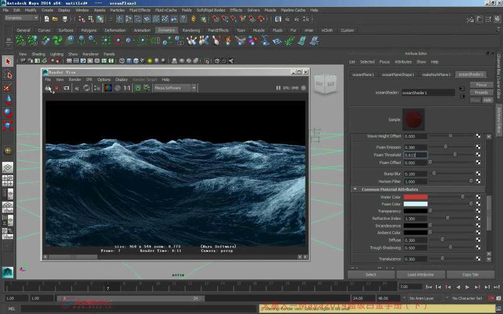Click the redo previous render icon
Screen dimensions: 503x314
coord(47,89)
